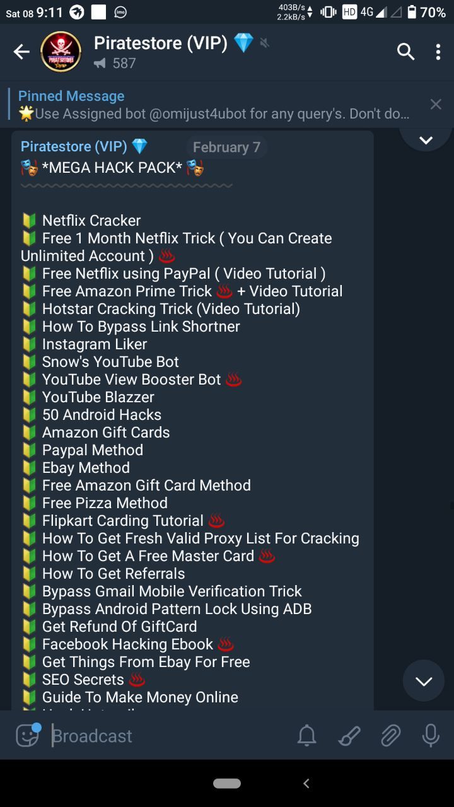Tap the Android back navigation chevron

(x=306, y=784)
